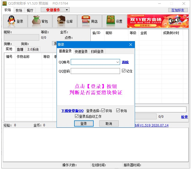This screenshot has width=191, height=169.
Task: Uncheck the 农场 login option
Action: point(103,111)
